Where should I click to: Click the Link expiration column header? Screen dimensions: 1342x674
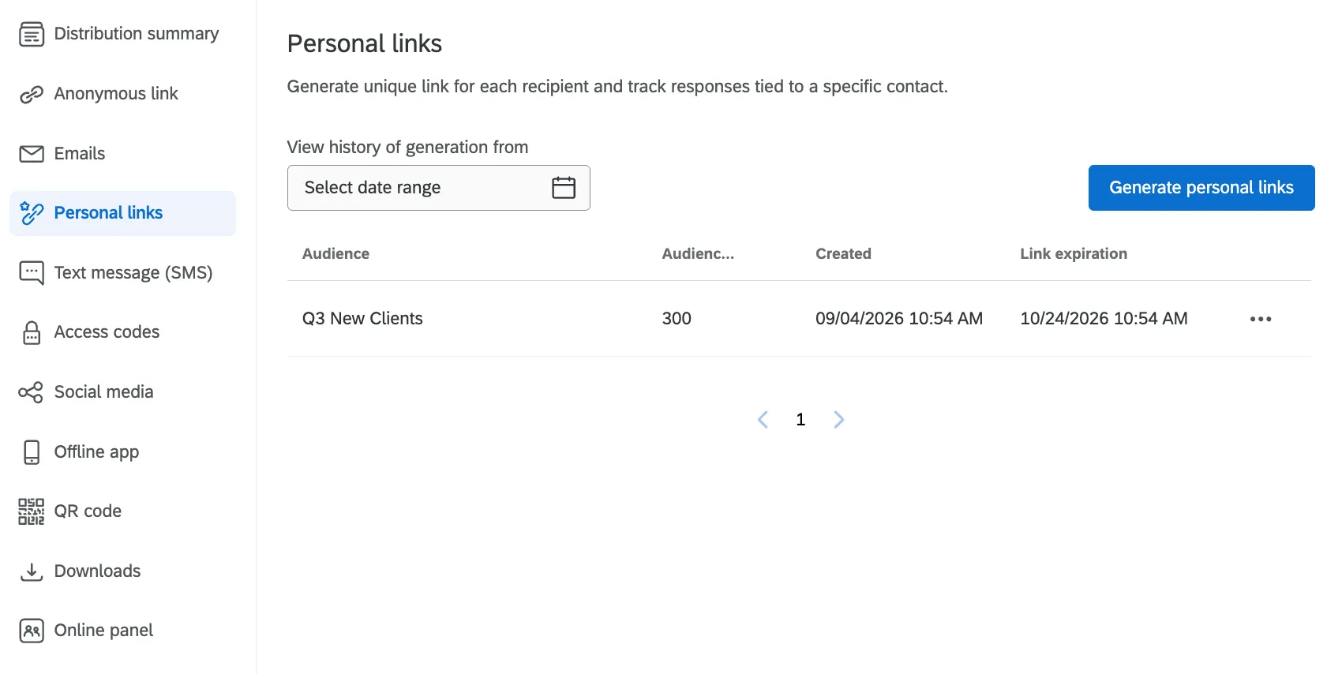point(1074,254)
